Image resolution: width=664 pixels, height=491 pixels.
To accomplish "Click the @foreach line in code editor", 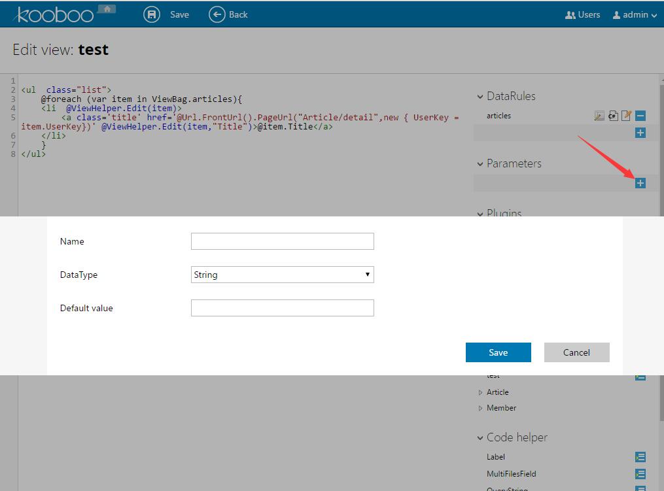I will click(x=141, y=99).
